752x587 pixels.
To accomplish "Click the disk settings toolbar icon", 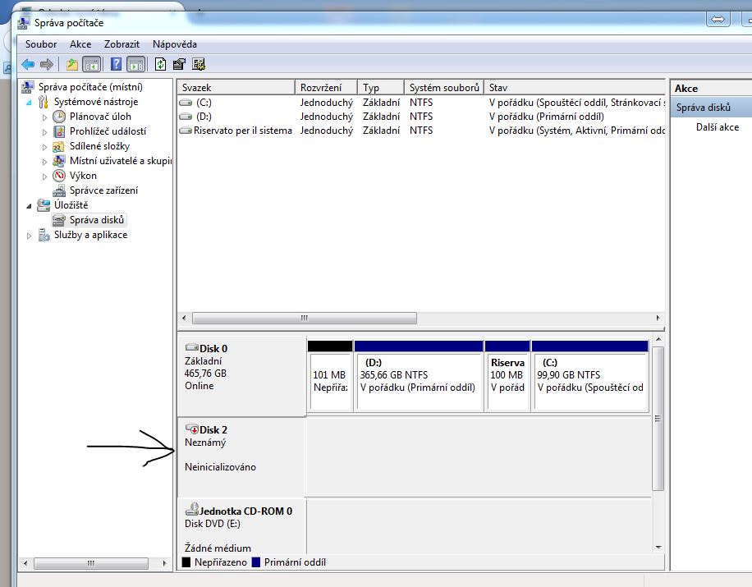I will [x=198, y=64].
